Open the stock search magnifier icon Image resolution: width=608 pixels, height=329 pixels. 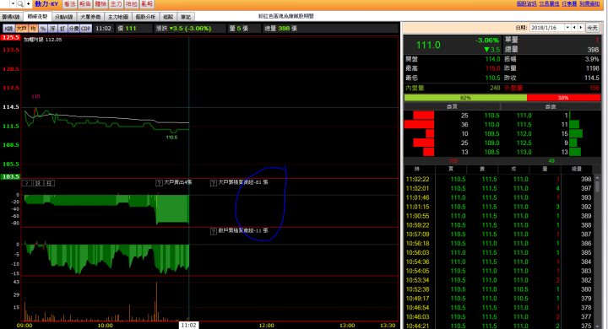pyautogui.click(x=20, y=4)
